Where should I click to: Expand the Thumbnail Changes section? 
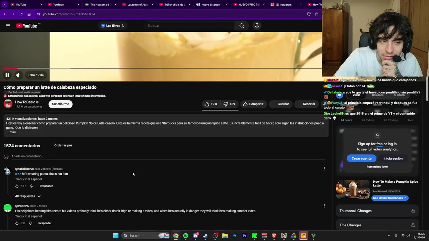tap(377, 211)
